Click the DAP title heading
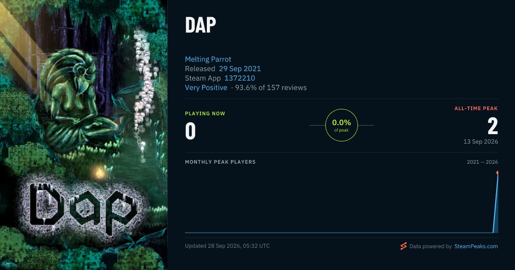This screenshot has height=270, width=515. coord(200,26)
